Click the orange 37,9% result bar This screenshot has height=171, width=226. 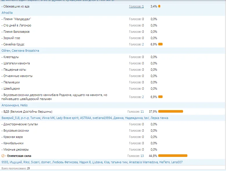point(170,112)
